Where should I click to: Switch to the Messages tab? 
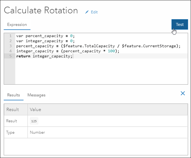36,95
